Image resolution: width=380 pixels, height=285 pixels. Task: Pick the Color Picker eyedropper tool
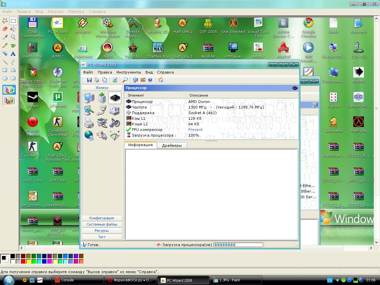point(5,37)
